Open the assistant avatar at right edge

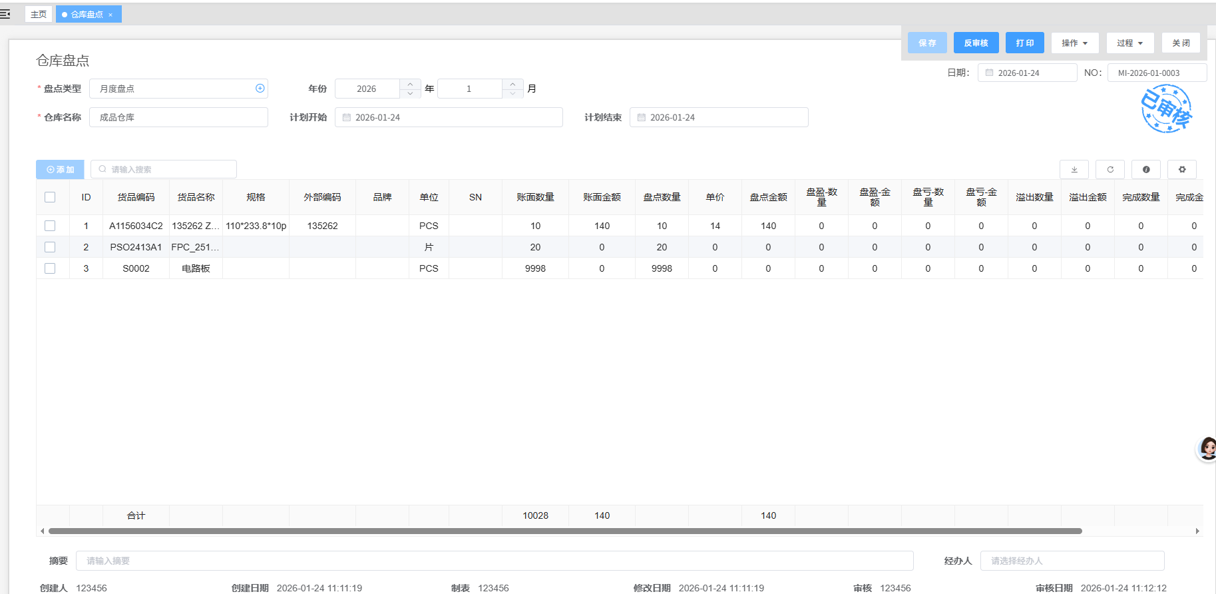pyautogui.click(x=1207, y=448)
